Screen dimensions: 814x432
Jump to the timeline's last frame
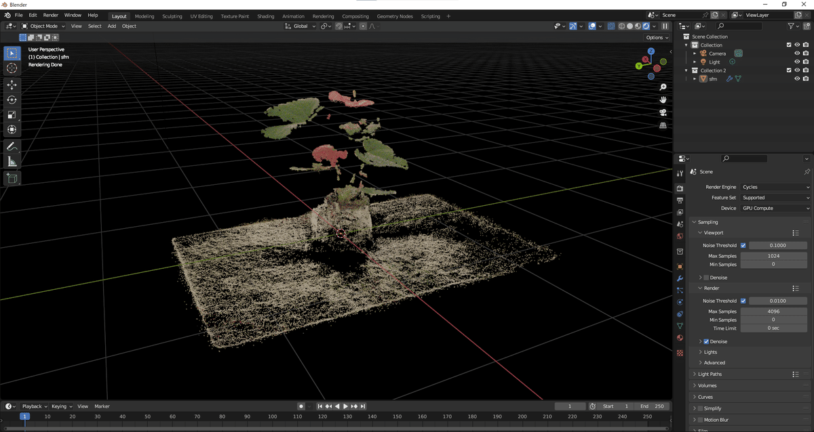[364, 406]
